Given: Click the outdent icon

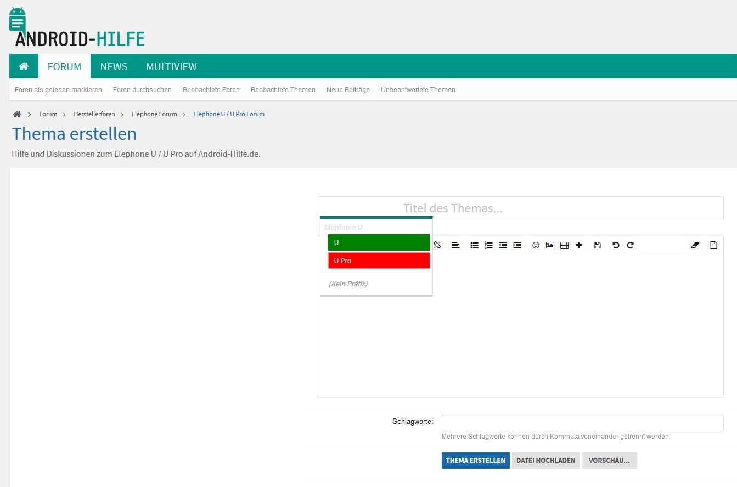Looking at the screenshot, I should coord(503,245).
